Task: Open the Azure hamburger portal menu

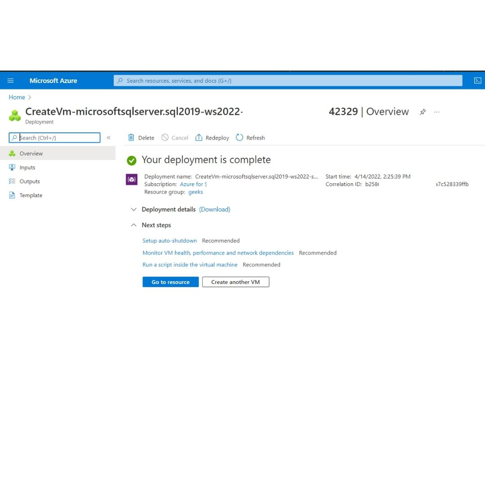Action: pos(10,81)
